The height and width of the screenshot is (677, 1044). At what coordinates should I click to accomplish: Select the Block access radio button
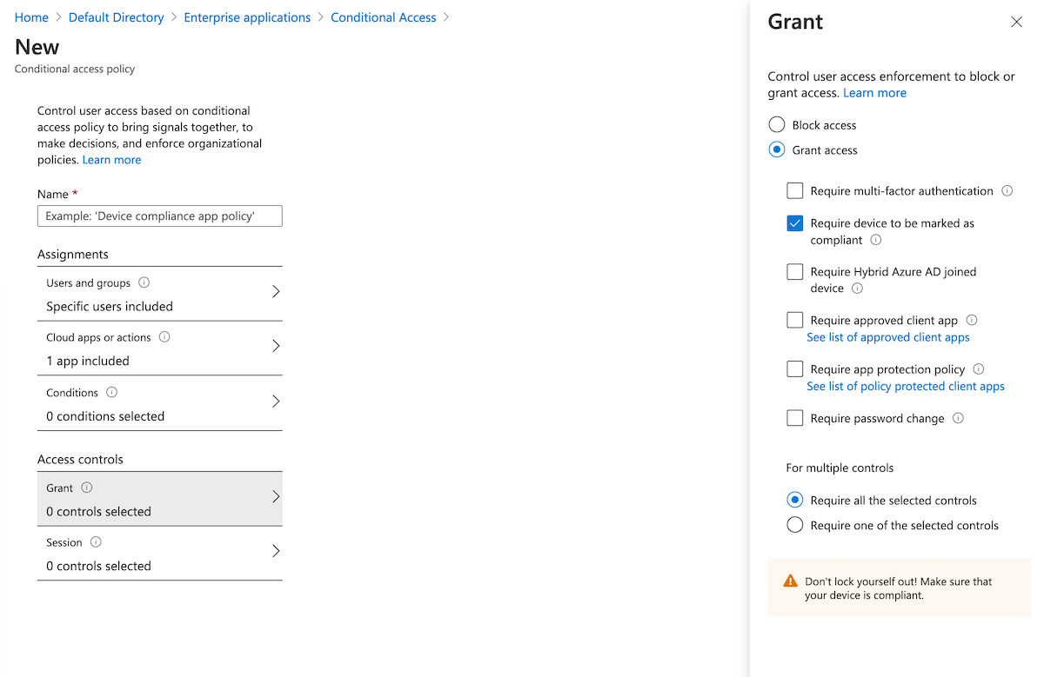click(776, 124)
